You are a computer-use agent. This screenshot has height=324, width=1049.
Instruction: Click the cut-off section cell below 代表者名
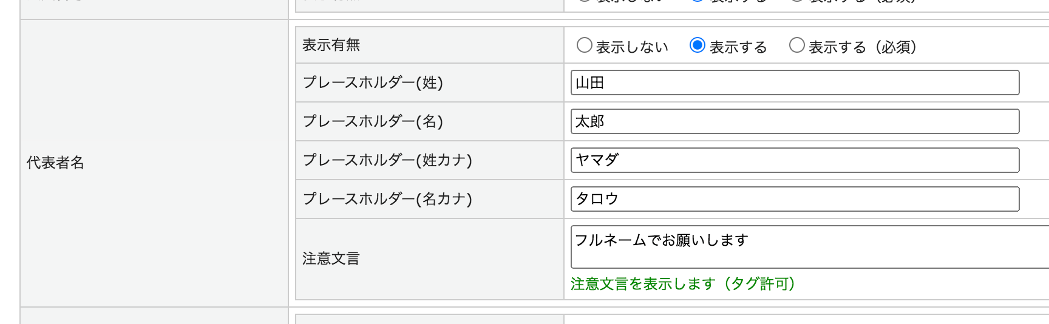pyautogui.click(x=154, y=317)
